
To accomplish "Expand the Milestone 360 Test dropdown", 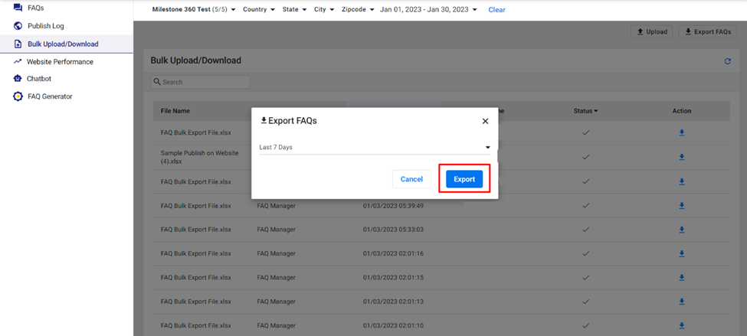I will point(195,9).
